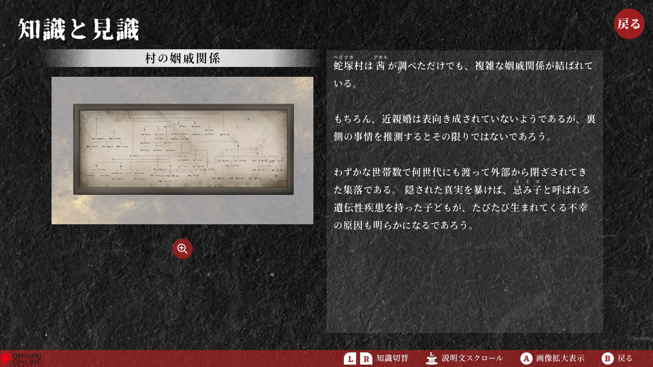
Task: Click the B button icon in footer
Action: pyautogui.click(x=607, y=359)
